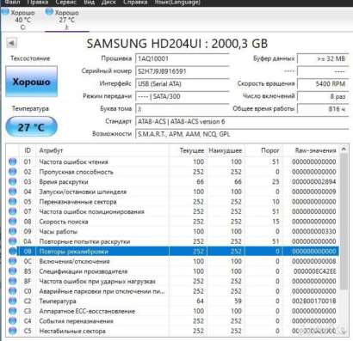Click the status icon for attribute 07
The width and height of the screenshot is (353, 341).
click(12, 211)
